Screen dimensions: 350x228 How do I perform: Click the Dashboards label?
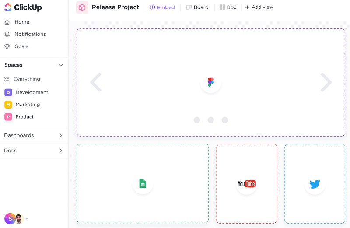(x=19, y=135)
